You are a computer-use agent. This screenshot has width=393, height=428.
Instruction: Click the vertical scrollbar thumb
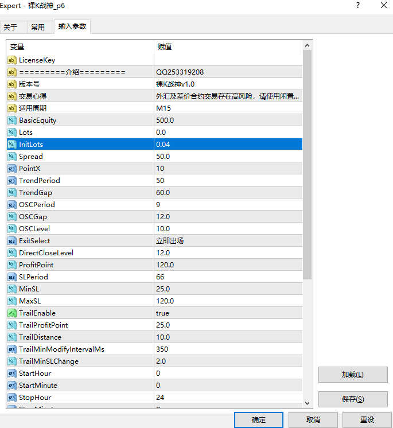pos(308,165)
